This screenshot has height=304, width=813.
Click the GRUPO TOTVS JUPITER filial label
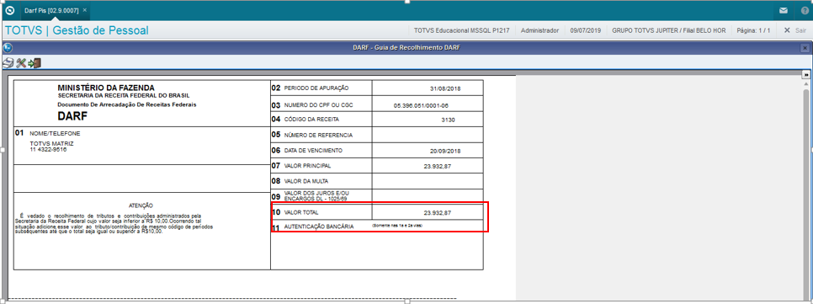click(669, 30)
